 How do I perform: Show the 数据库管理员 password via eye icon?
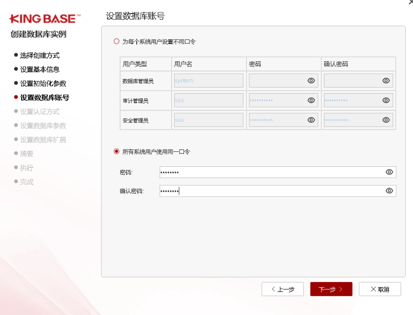click(311, 81)
